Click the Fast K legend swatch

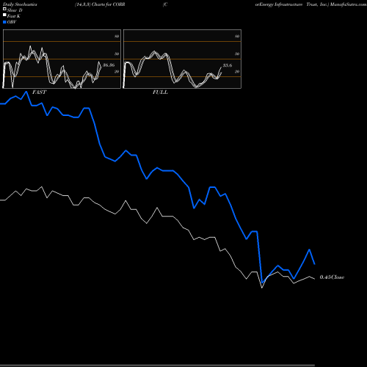[x=4, y=15]
